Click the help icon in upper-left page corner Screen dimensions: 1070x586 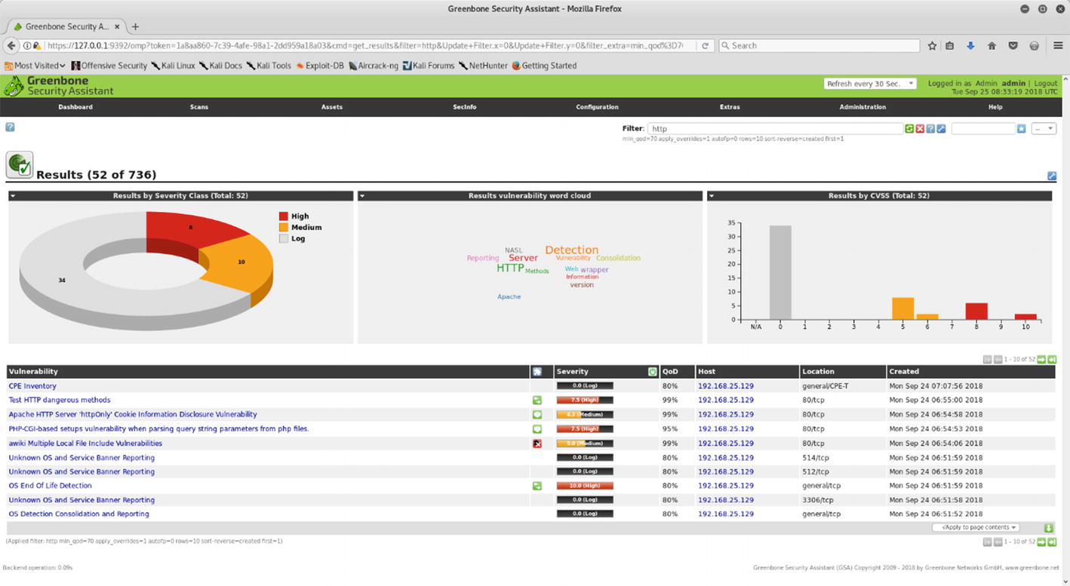click(x=10, y=127)
